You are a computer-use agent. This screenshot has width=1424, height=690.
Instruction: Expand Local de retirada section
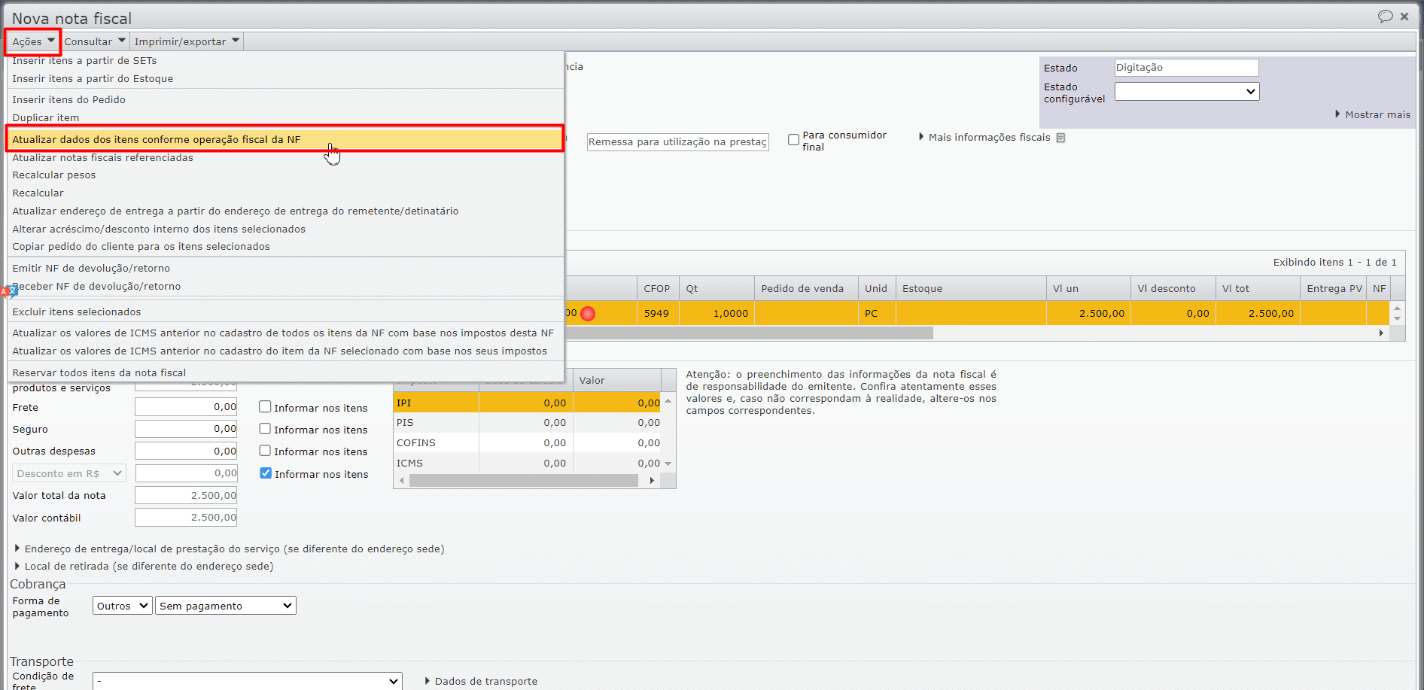[144, 566]
